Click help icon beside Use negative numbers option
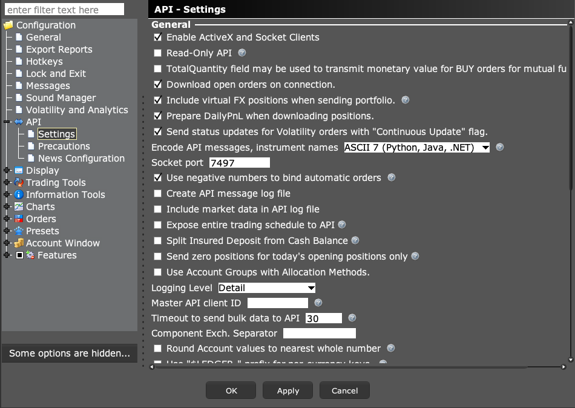This screenshot has height=408, width=575. click(x=392, y=177)
